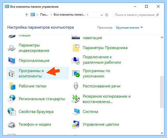Expand chevron after Пан... breadcrumb
The height and width of the screenshot is (138, 167).
[x=51, y=15]
